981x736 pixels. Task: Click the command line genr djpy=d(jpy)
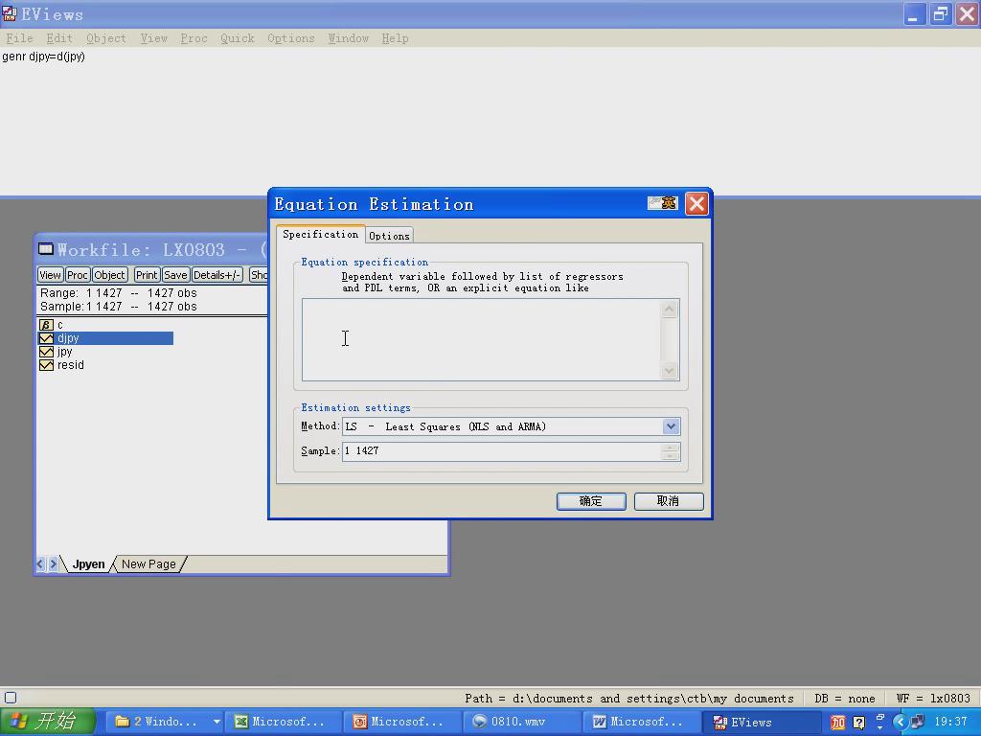click(43, 57)
